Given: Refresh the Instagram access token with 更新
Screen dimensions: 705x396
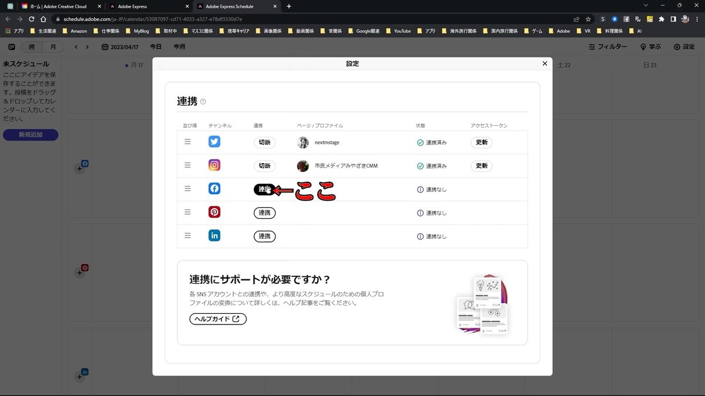Looking at the screenshot, I should click(x=482, y=166).
